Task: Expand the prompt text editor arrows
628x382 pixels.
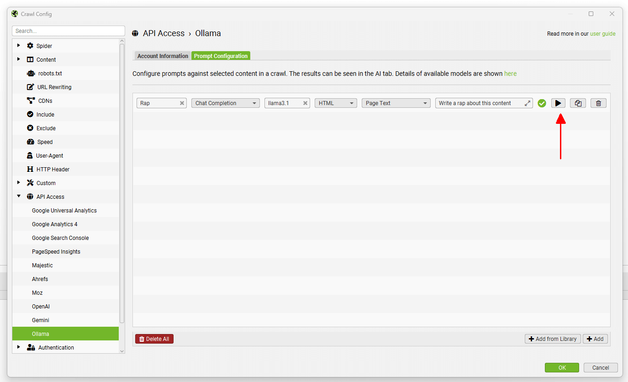Action: click(528, 103)
